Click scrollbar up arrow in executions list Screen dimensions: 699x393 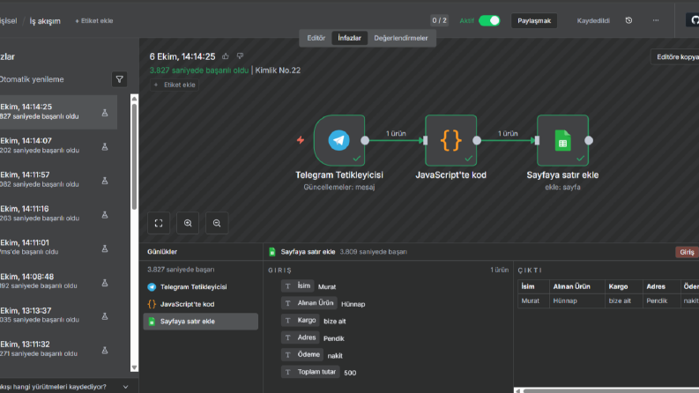pyautogui.click(x=134, y=99)
